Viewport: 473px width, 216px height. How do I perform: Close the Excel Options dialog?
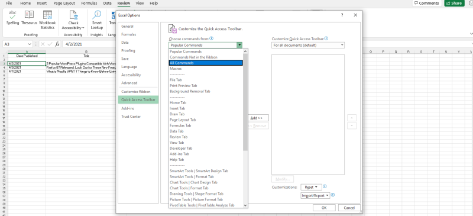(x=355, y=15)
